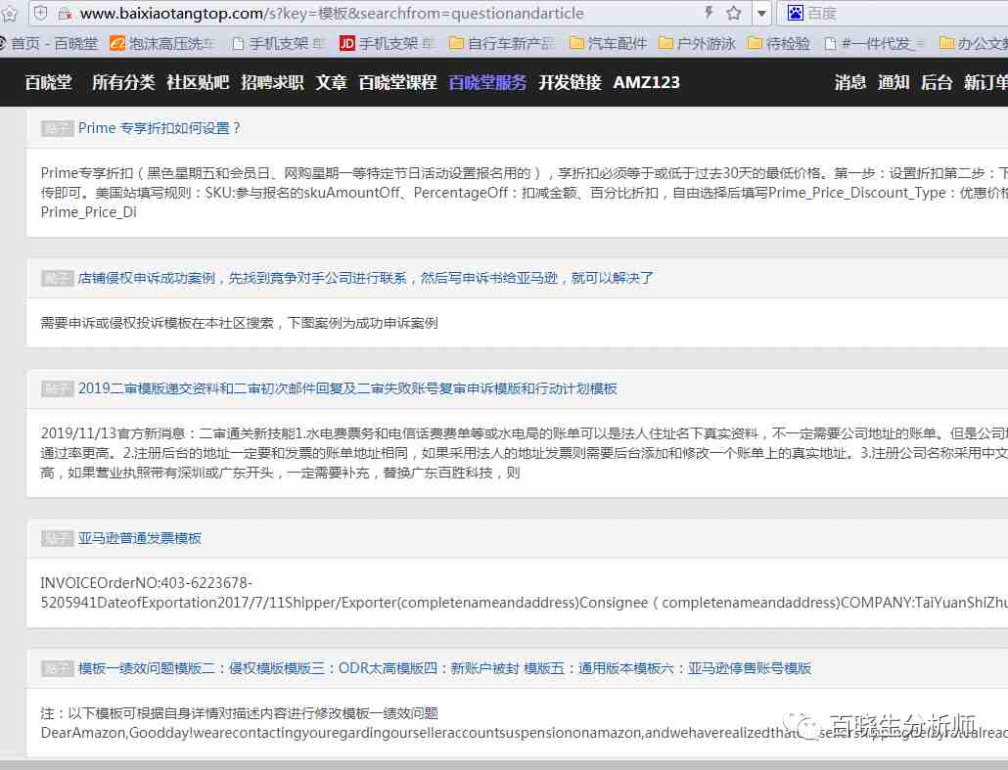Viewport: 1008px width, 770px height.
Task: Click the 百晓堂 site logo
Action: (x=48, y=82)
